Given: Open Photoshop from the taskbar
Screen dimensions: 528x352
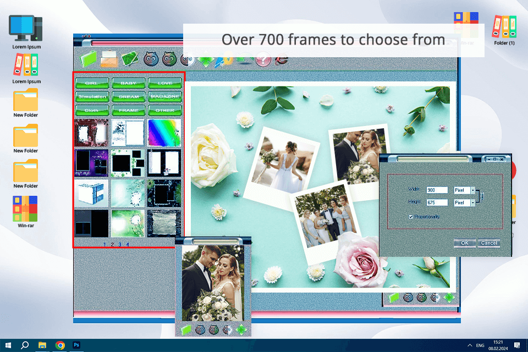Looking at the screenshot, I should click(x=76, y=345).
